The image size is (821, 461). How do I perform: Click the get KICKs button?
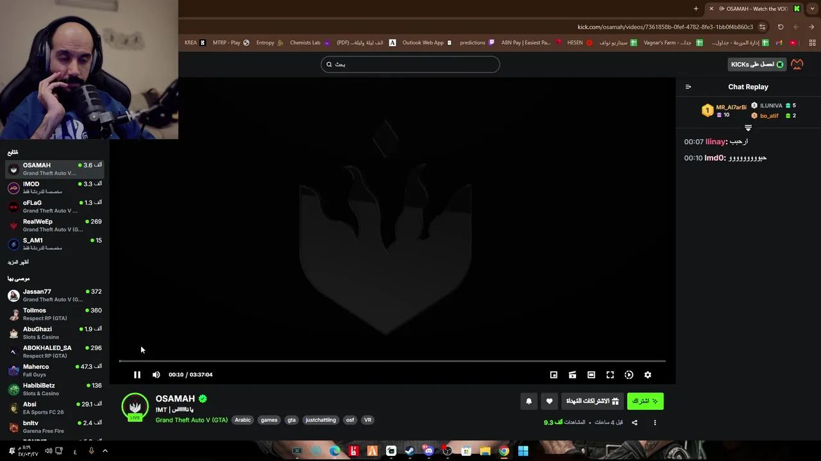758,64
